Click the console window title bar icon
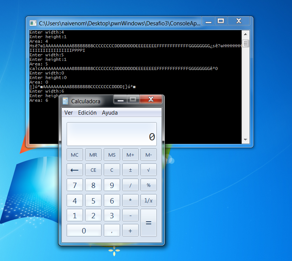The width and height of the screenshot is (292, 261). point(33,23)
